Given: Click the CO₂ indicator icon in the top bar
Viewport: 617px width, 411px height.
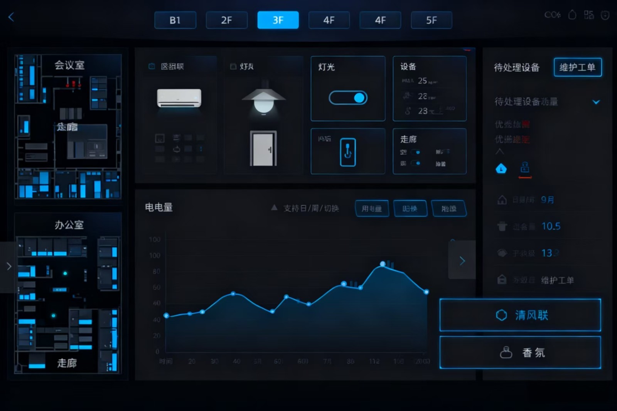Looking at the screenshot, I should 552,15.
